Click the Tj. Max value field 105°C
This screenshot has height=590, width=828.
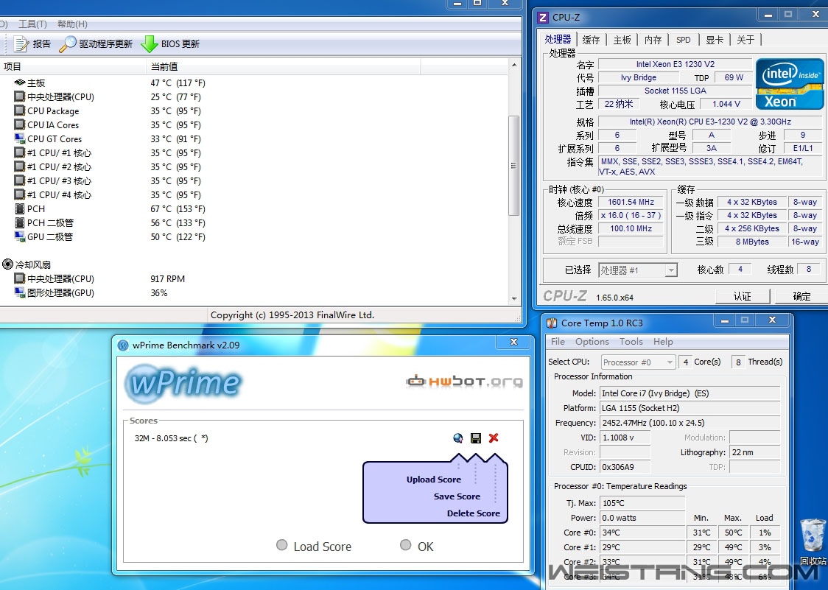point(642,503)
